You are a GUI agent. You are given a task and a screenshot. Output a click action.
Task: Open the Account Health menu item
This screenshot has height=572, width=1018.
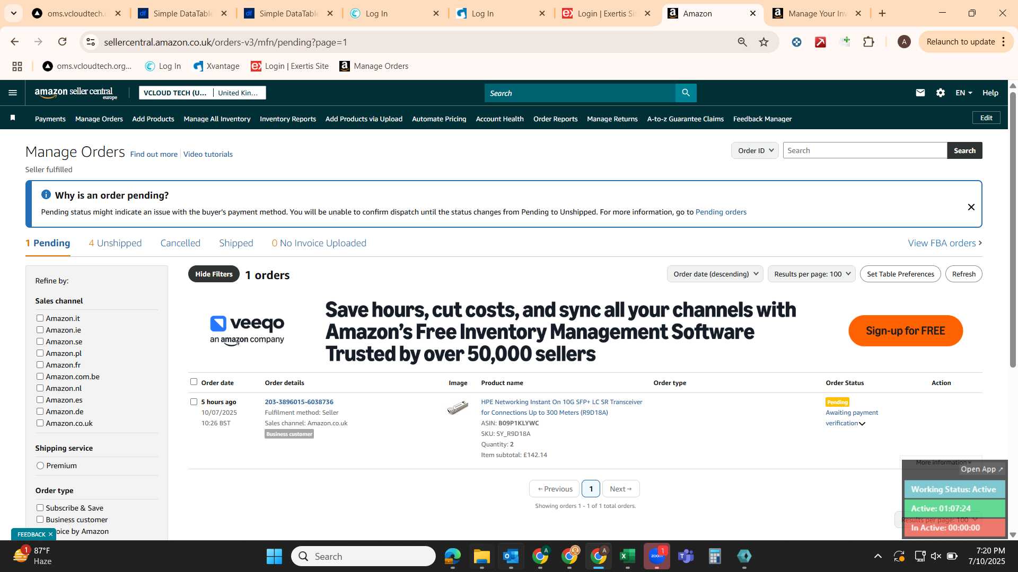499,119
